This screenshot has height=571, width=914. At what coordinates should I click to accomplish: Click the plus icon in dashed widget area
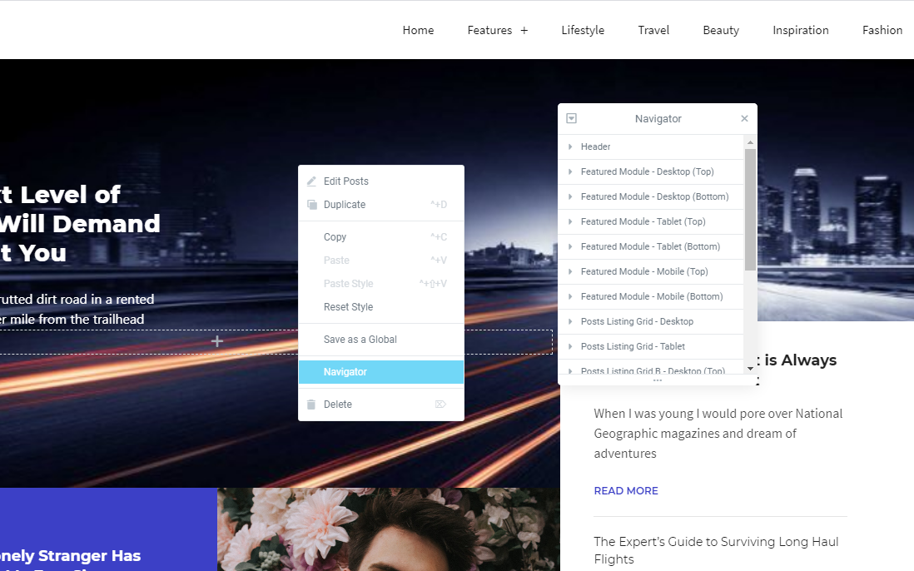[x=216, y=341]
